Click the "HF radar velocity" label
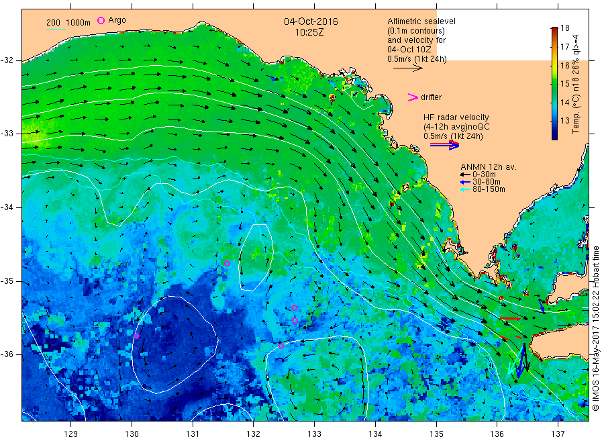This screenshot has width=604, height=443. [x=456, y=117]
